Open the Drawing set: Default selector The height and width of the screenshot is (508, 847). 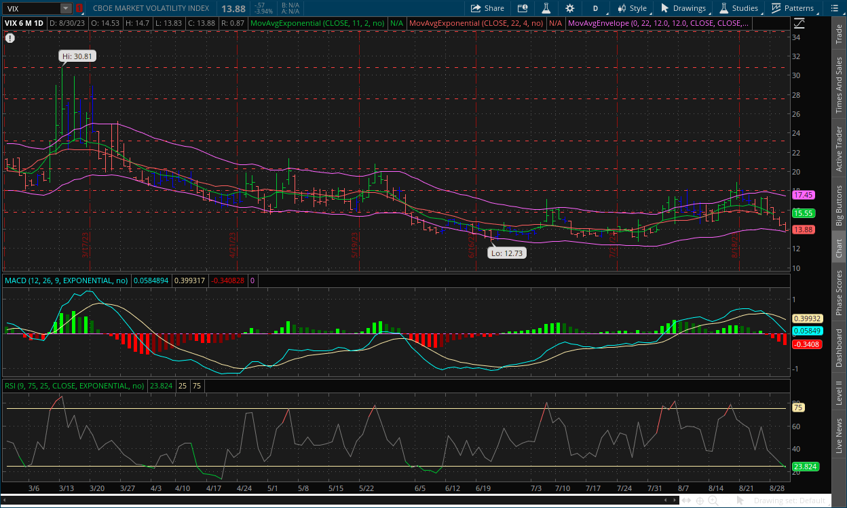click(789, 501)
